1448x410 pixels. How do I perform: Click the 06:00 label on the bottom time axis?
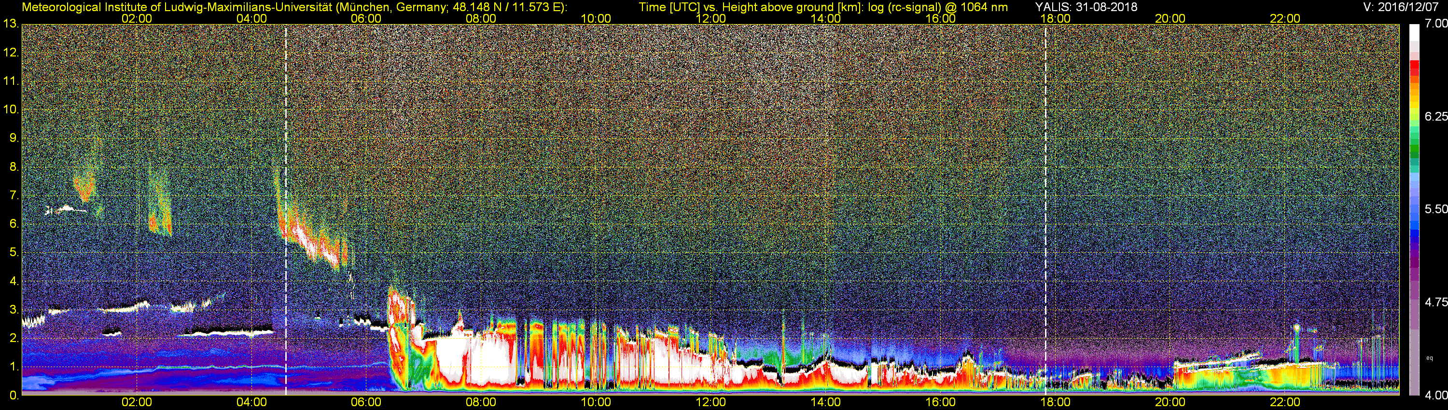click(x=366, y=402)
